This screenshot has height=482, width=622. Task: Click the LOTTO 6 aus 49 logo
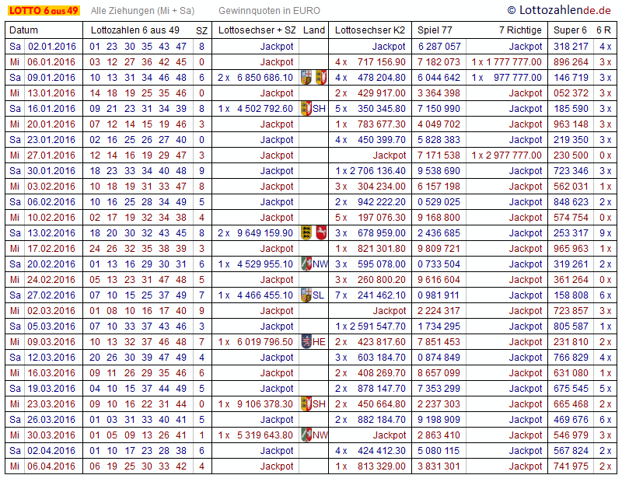point(43,11)
